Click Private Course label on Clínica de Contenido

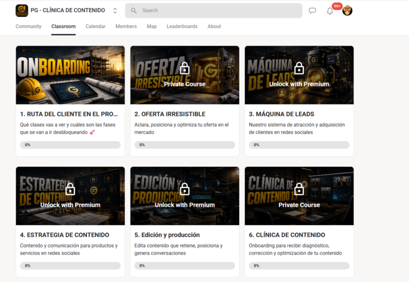(x=299, y=205)
